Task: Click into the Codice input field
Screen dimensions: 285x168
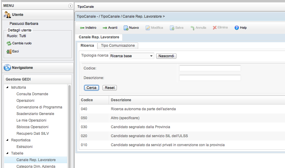Action: pos(210,68)
